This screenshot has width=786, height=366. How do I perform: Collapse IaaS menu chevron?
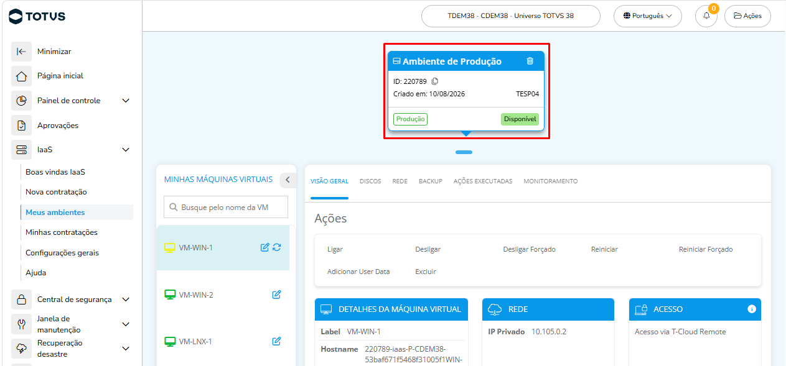126,150
